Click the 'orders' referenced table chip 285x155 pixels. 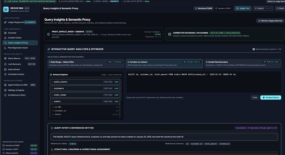click(x=73, y=144)
